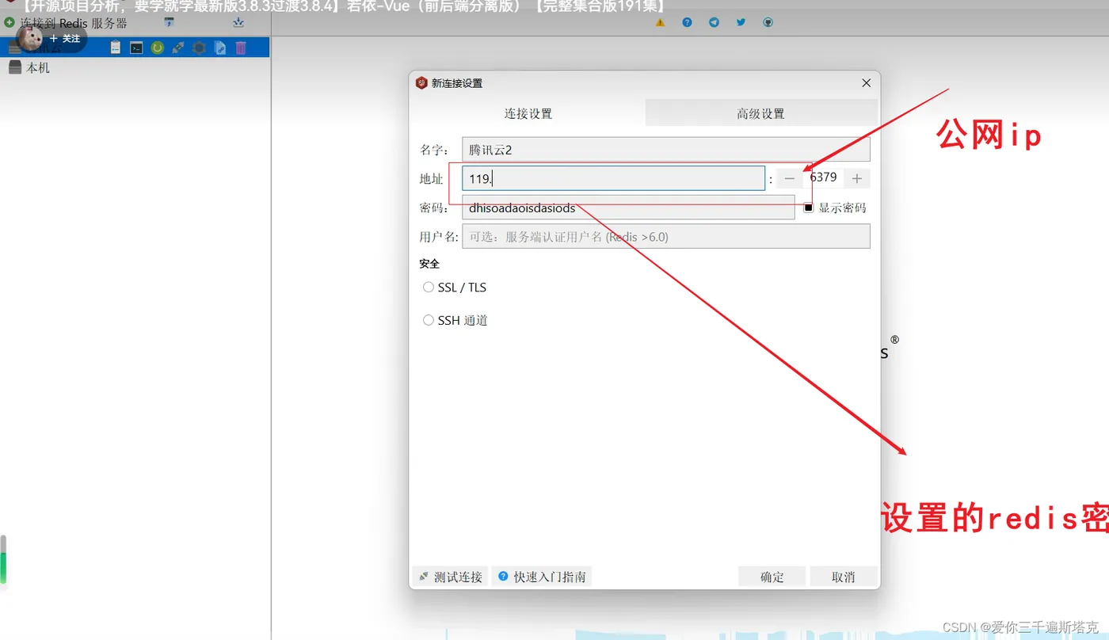The image size is (1109, 640).
Task: Switch to the 连接设置 tab
Action: [x=528, y=113]
